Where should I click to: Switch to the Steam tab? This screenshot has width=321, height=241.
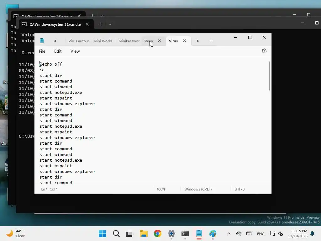(x=148, y=41)
